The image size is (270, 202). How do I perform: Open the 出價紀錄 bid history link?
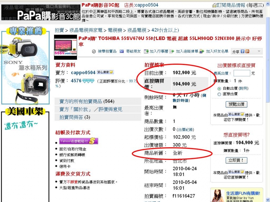coord(185,130)
